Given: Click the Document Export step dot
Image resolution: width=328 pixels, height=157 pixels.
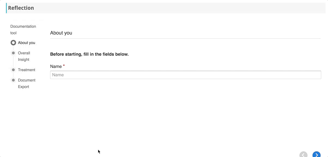Looking at the screenshot, I should 13,80.
